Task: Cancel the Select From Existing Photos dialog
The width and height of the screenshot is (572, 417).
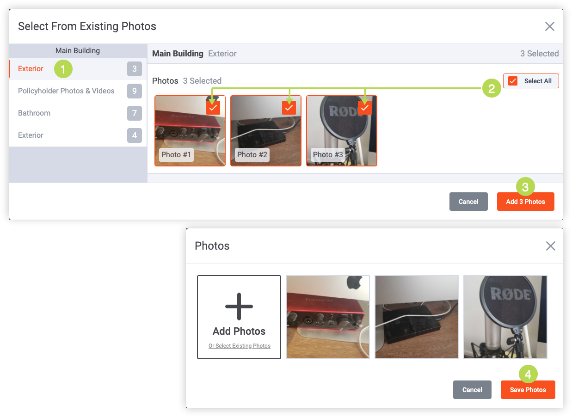Action: coord(468,202)
